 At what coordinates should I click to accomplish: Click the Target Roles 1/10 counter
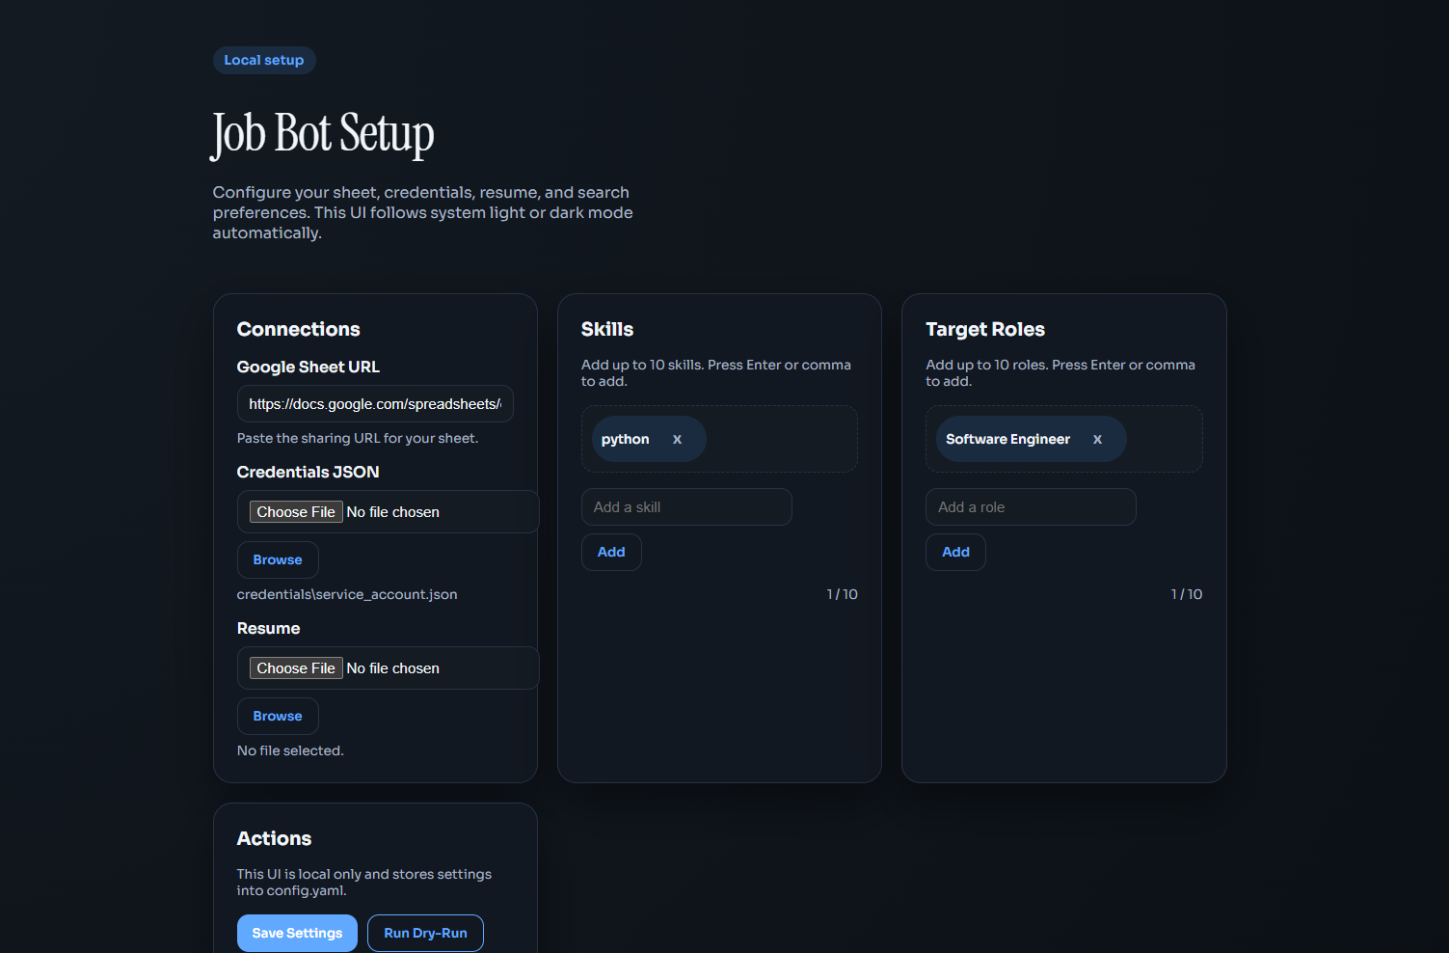pyautogui.click(x=1186, y=595)
